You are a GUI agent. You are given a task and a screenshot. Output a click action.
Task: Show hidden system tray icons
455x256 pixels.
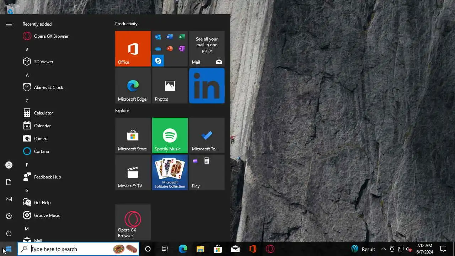(384, 249)
